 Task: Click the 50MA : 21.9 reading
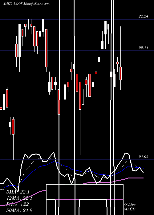pos(19,210)
